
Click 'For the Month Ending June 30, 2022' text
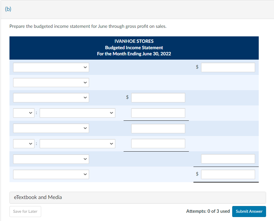pyautogui.click(x=134, y=54)
